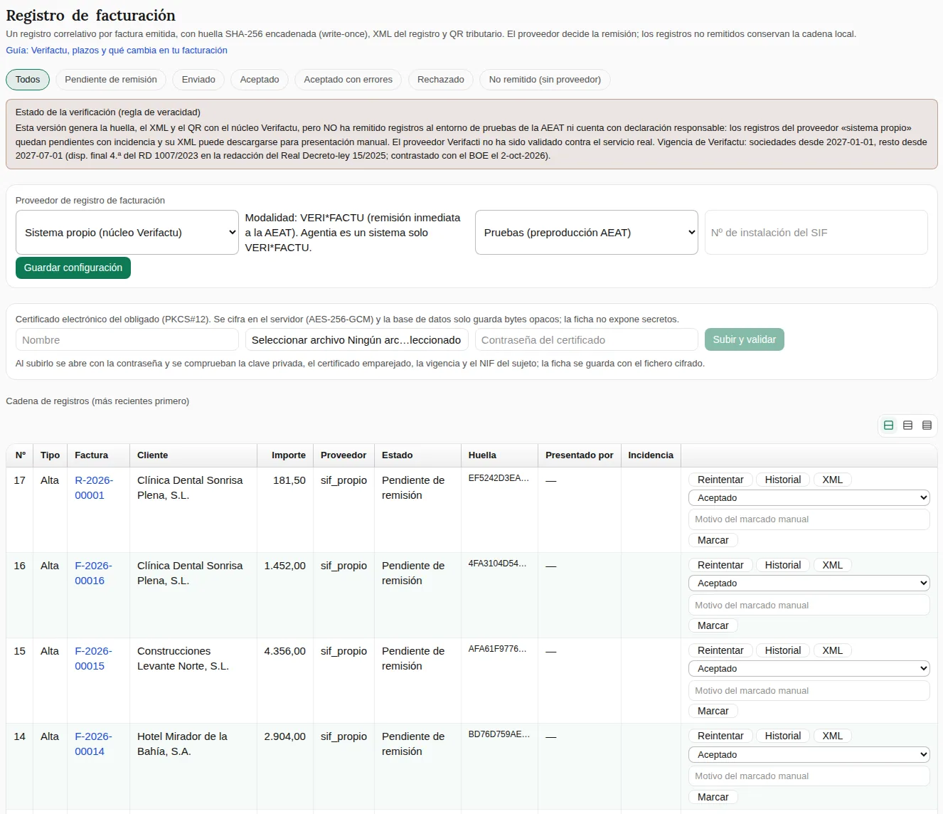Click 'Seleccionar archivo' certificate file chooser
Viewport: 943px width, 814px height.
click(357, 339)
